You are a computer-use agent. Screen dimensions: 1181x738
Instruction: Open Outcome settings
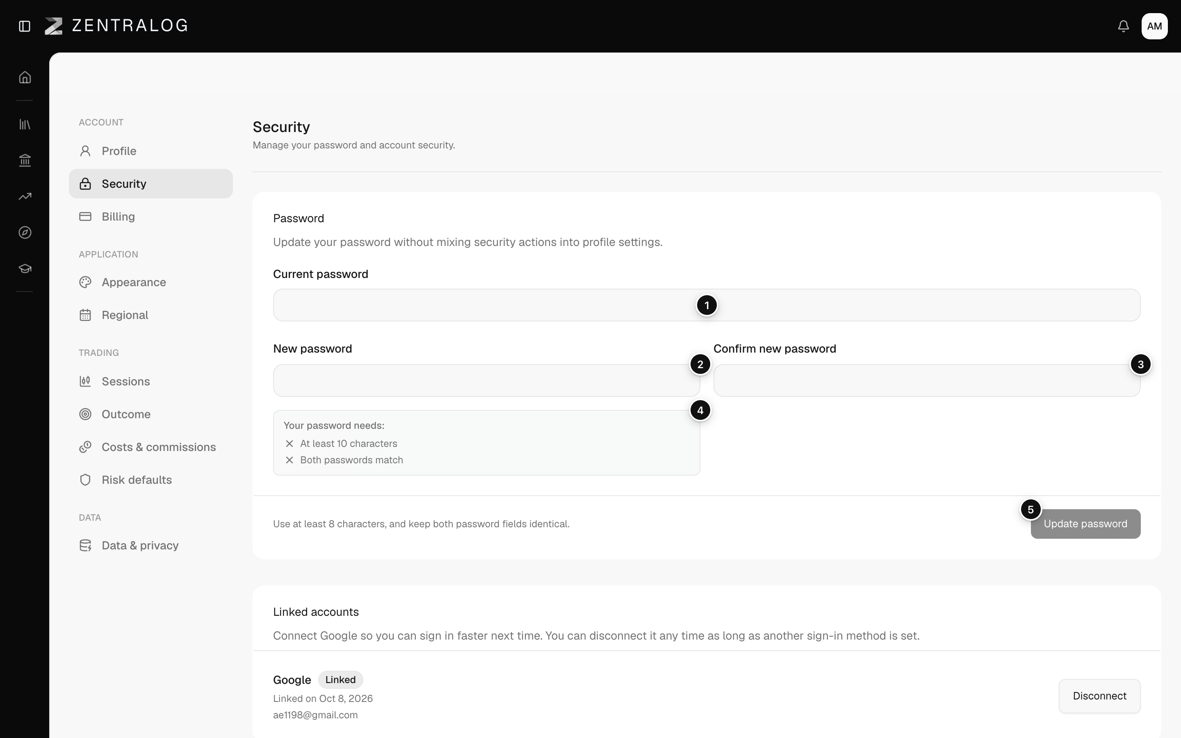coord(151,414)
